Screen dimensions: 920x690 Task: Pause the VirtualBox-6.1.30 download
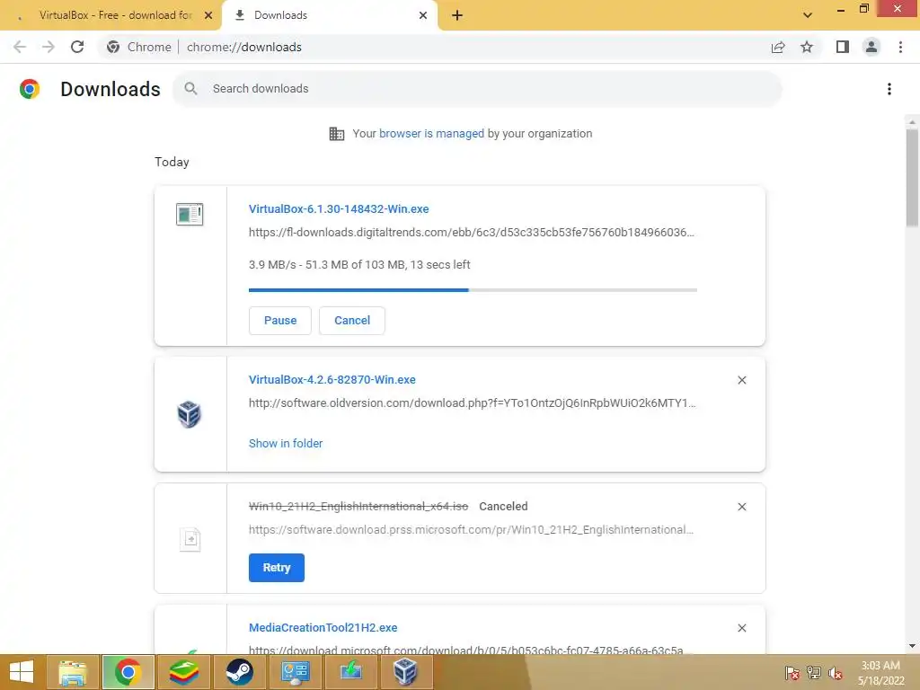[x=280, y=321]
